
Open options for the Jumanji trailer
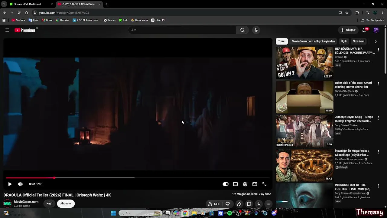(x=378, y=118)
